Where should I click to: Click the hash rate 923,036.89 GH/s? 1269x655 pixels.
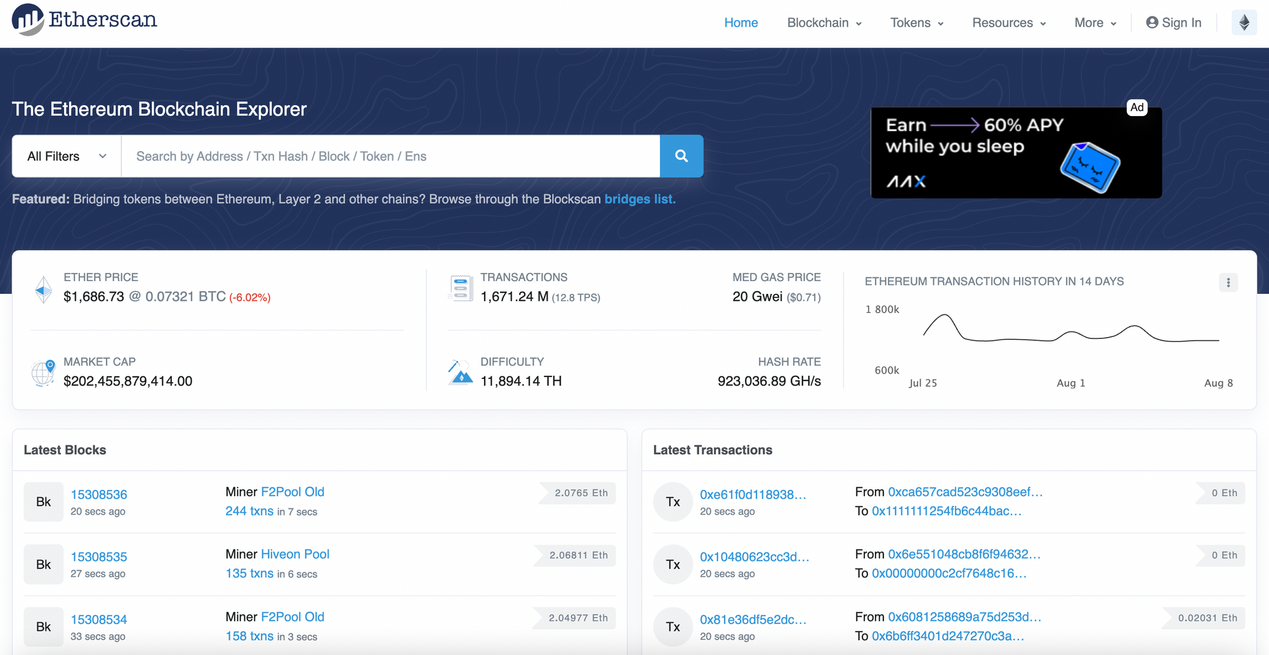(769, 381)
